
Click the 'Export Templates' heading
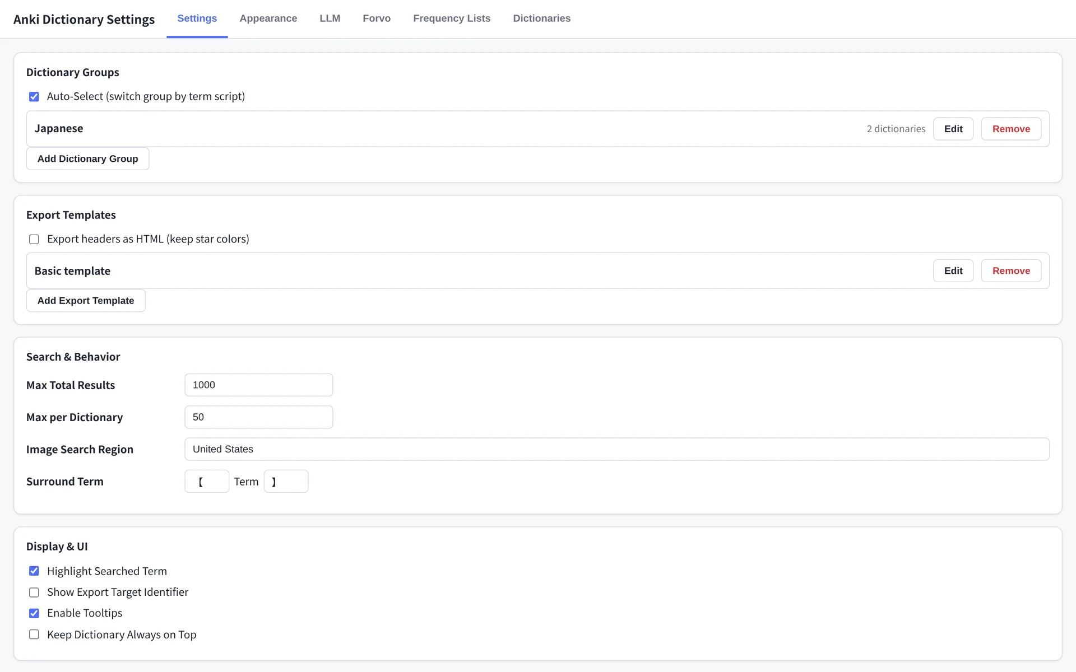[x=71, y=215]
